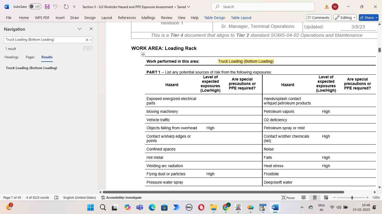Open the References tab
Viewport: 382px width, 214px height.
(127, 18)
